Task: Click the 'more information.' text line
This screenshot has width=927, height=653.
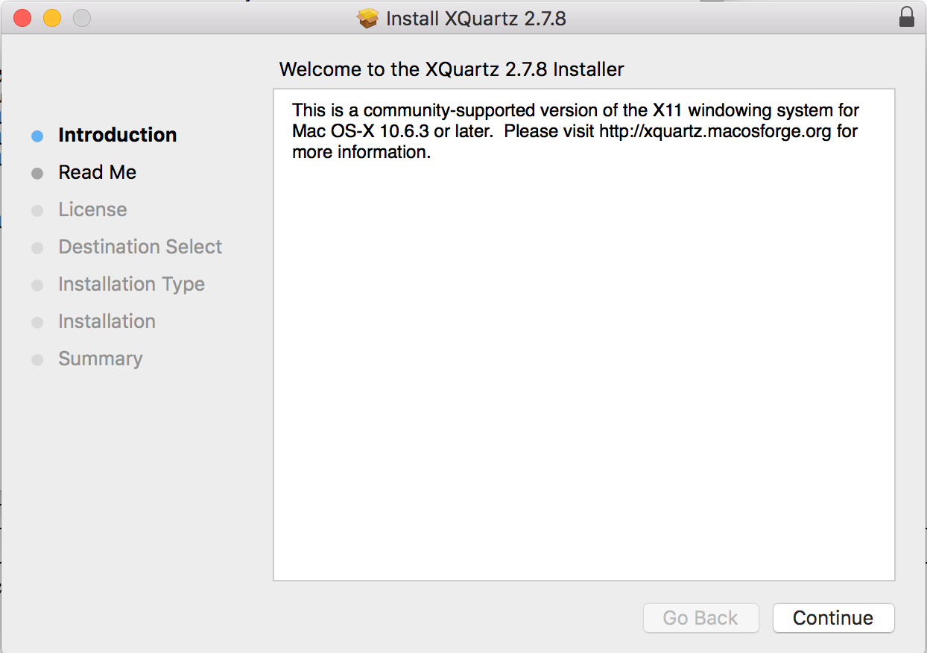Action: (361, 153)
